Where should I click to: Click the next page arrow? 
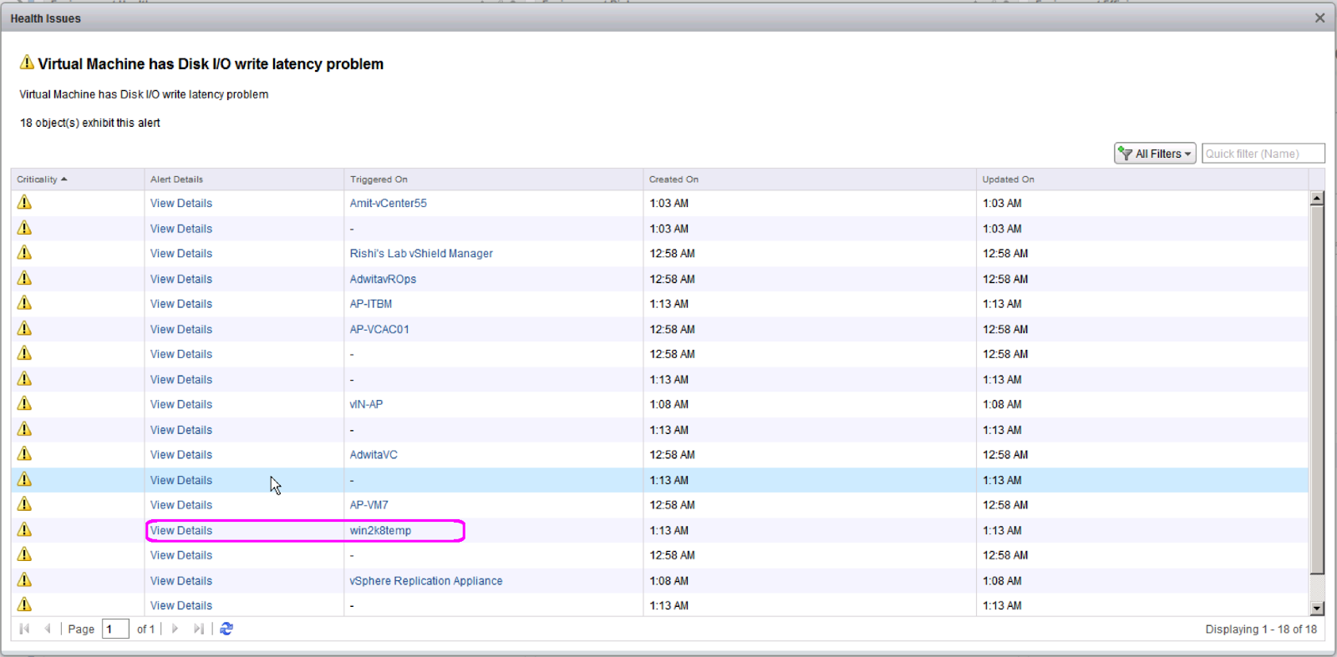175,629
